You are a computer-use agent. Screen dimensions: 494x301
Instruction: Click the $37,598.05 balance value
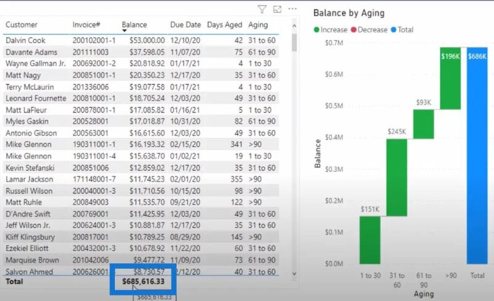[147, 52]
